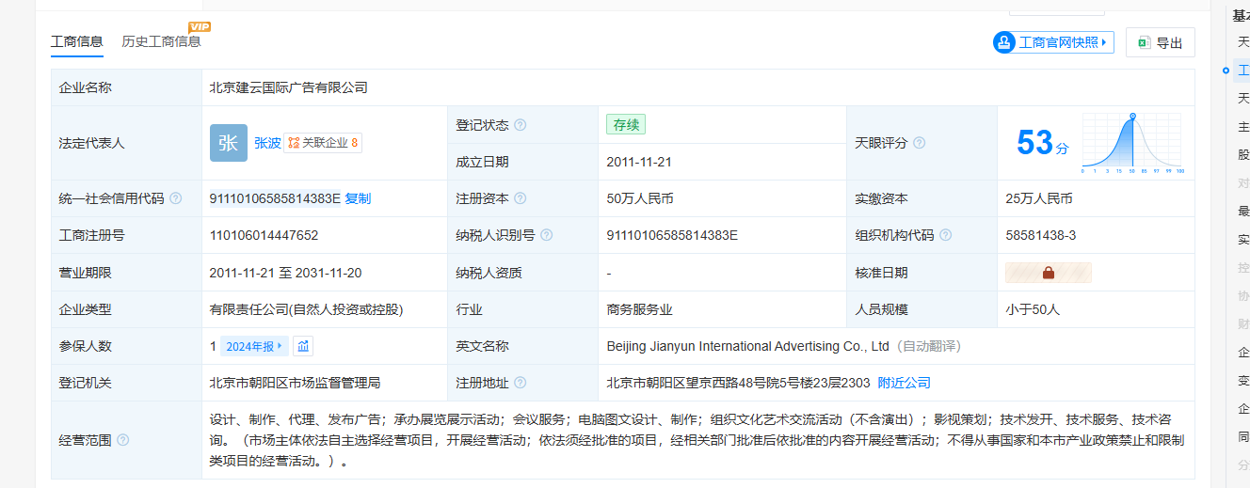Expand the 2024年报 year selector
This screenshot has height=488, width=1250.
click(253, 346)
